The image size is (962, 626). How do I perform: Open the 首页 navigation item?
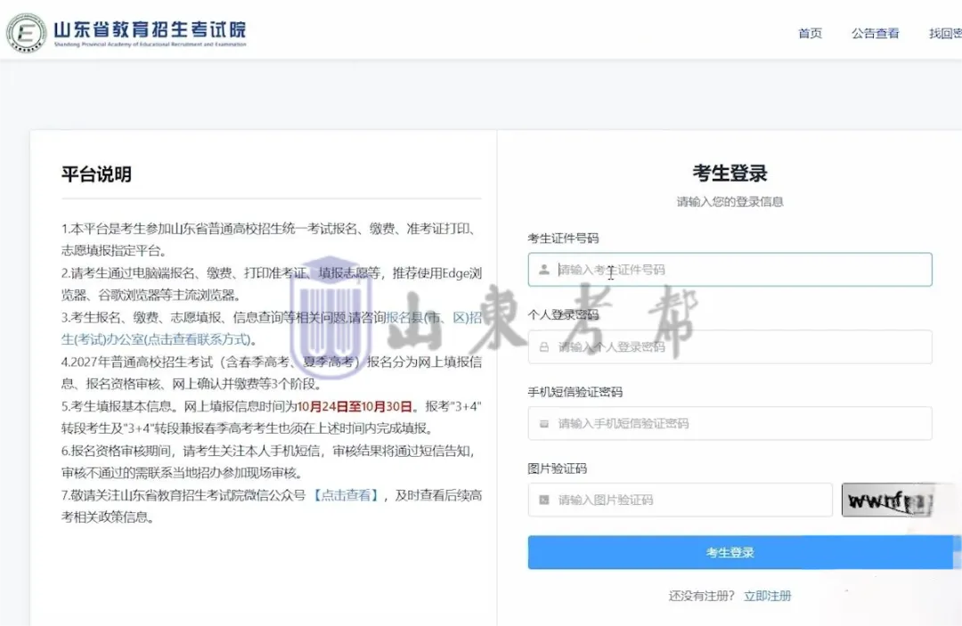[x=810, y=33]
